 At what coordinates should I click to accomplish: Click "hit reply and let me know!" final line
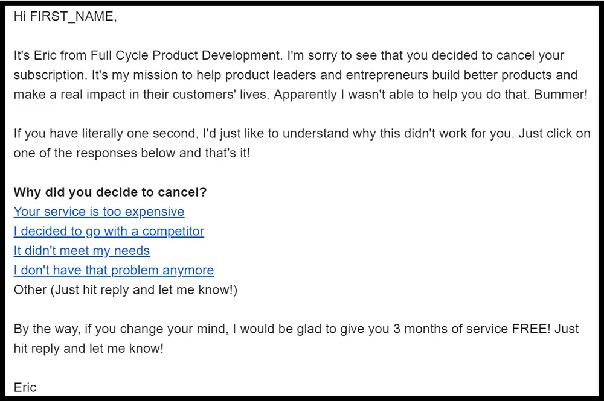click(88, 348)
